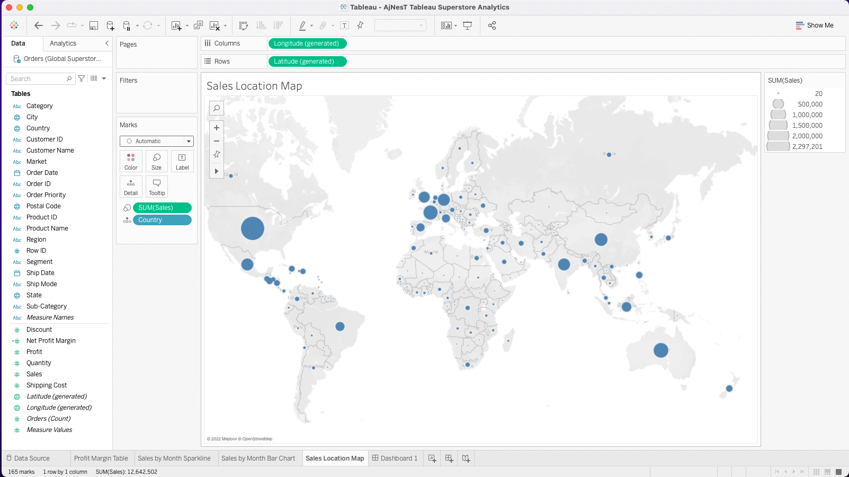Open the Profit Margin Table sheet tab
Image resolution: width=849 pixels, height=477 pixels.
point(101,458)
